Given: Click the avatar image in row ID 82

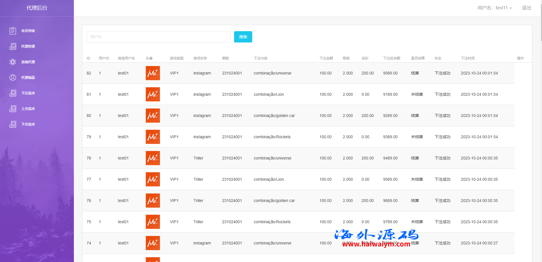Looking at the screenshot, I should point(153,73).
